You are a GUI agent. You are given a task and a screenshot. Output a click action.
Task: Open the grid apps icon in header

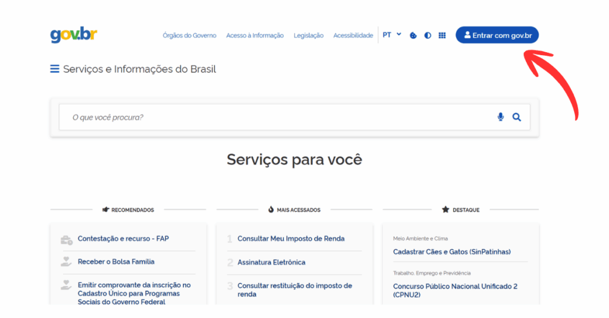(442, 36)
